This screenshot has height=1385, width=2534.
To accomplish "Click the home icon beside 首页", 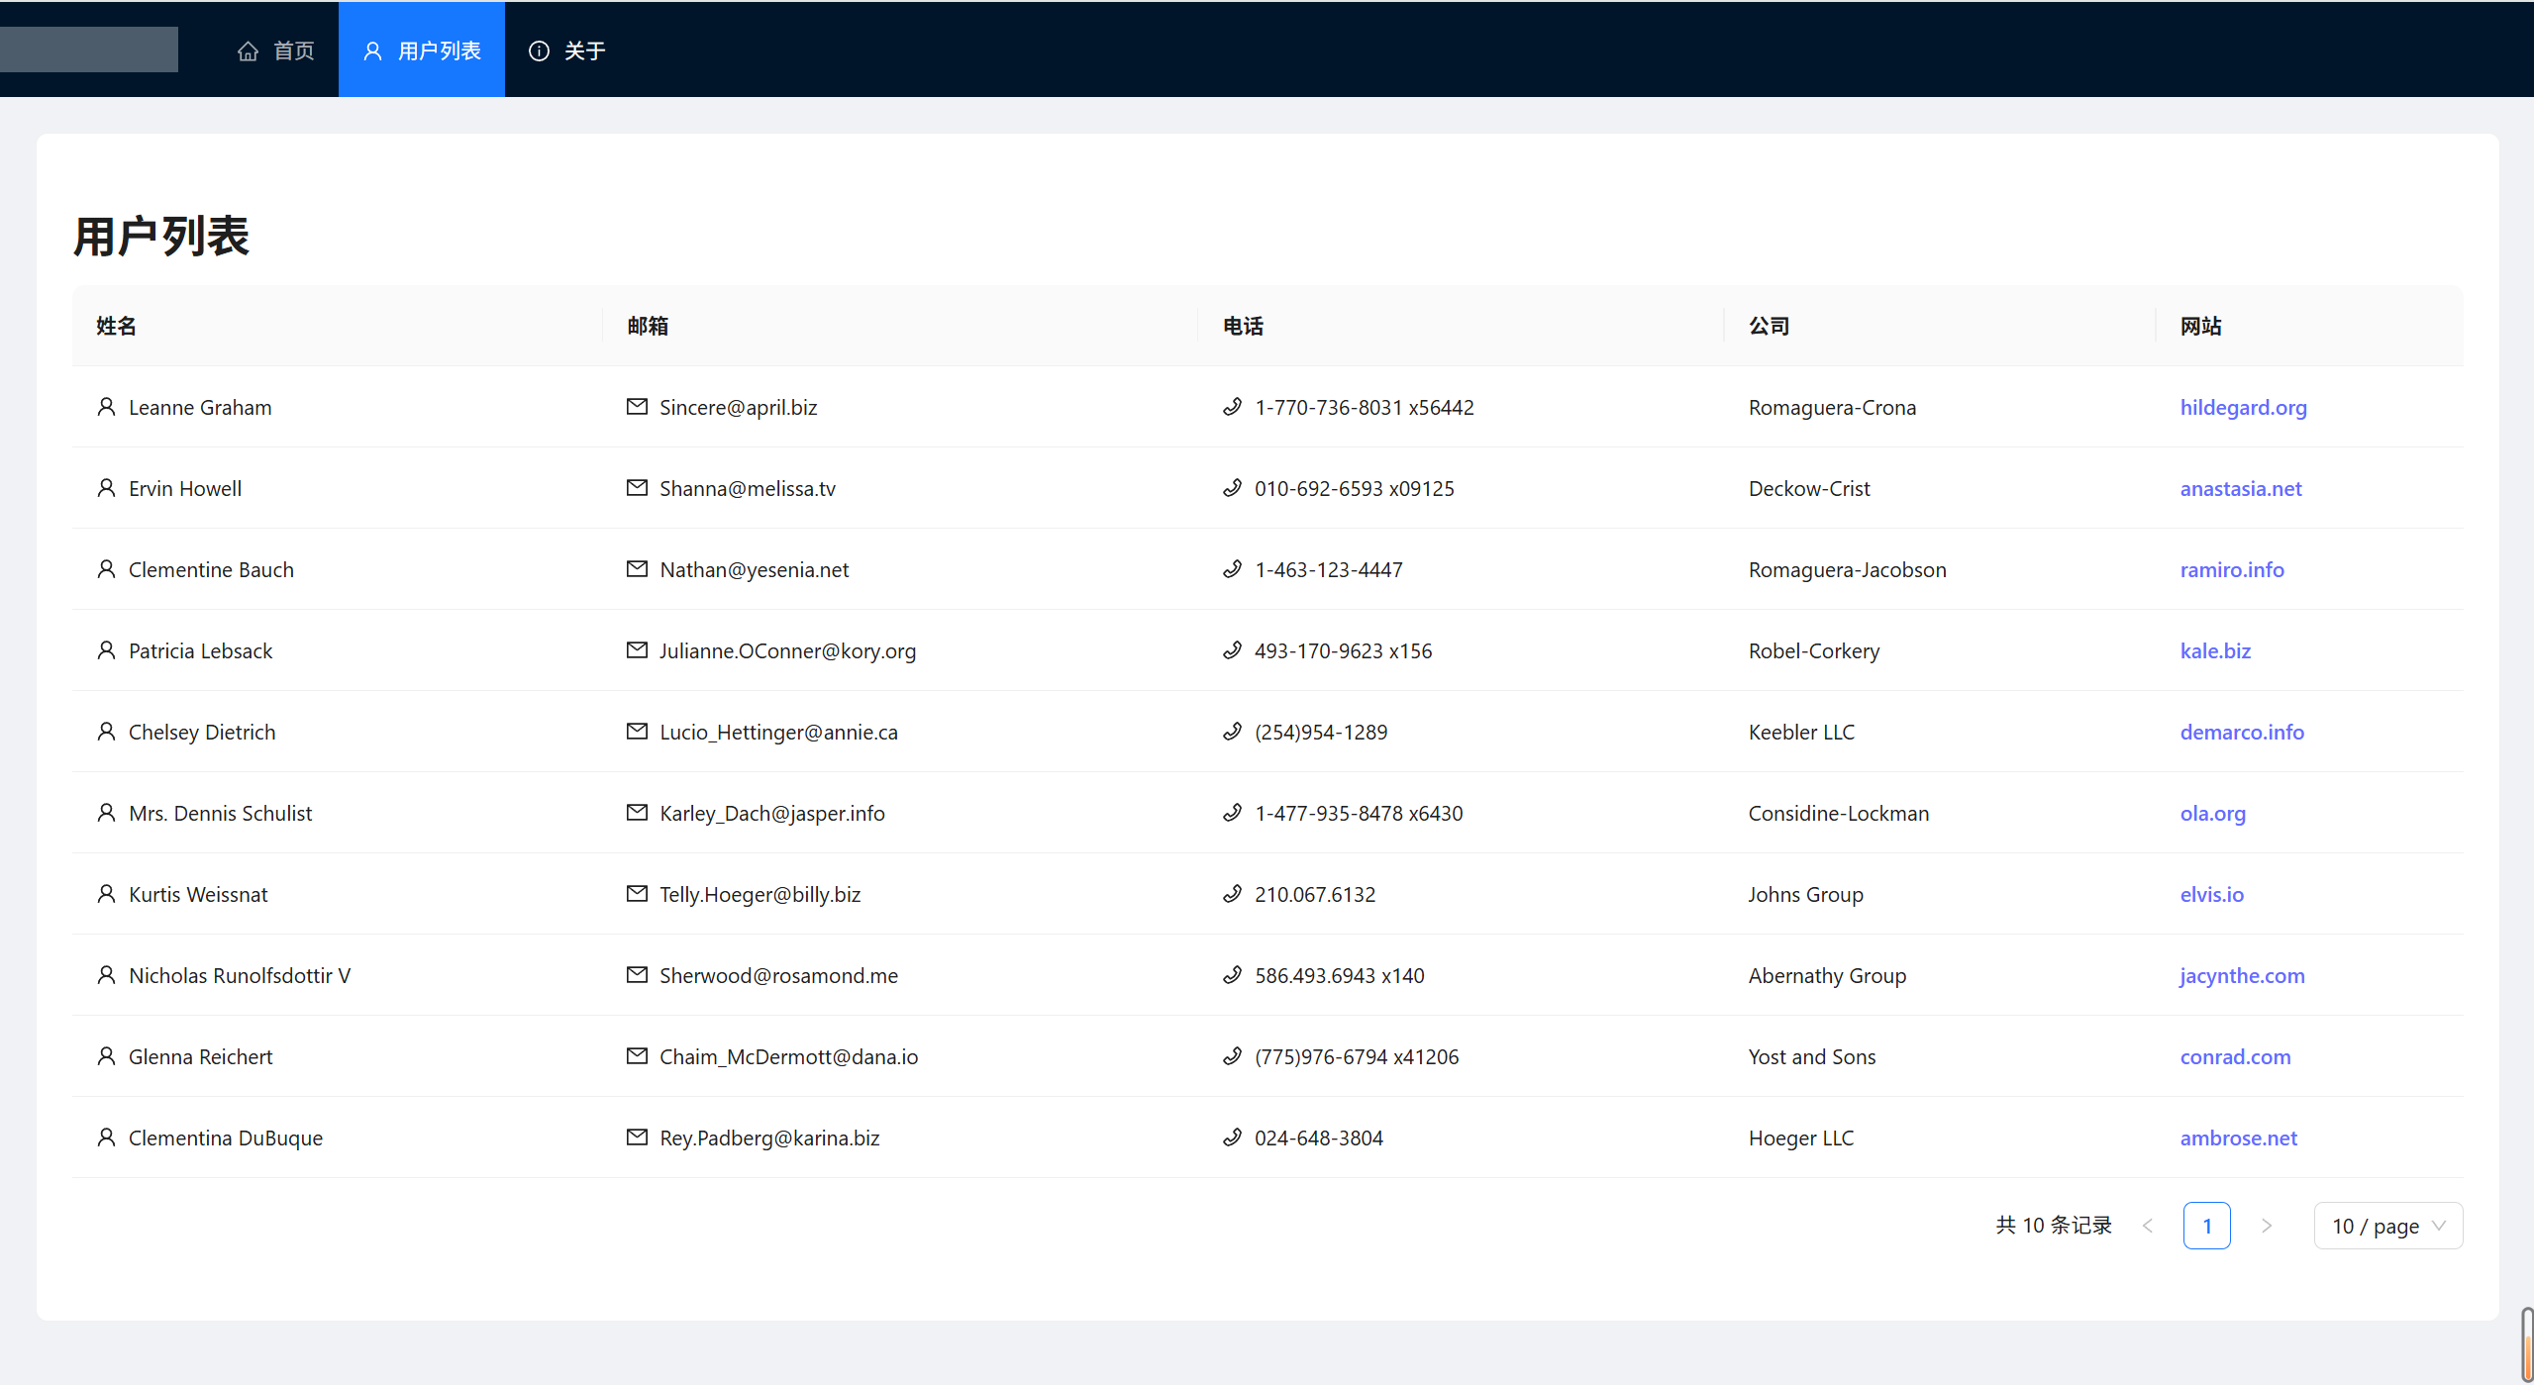I will coord(248,51).
